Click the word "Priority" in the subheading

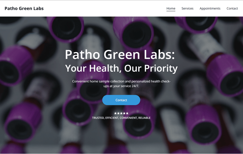161,68
